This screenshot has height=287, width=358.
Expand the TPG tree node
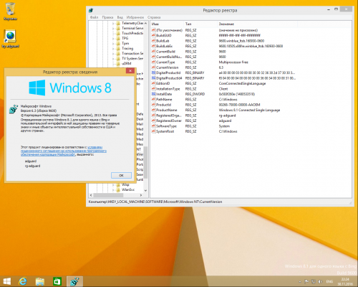click(113, 38)
